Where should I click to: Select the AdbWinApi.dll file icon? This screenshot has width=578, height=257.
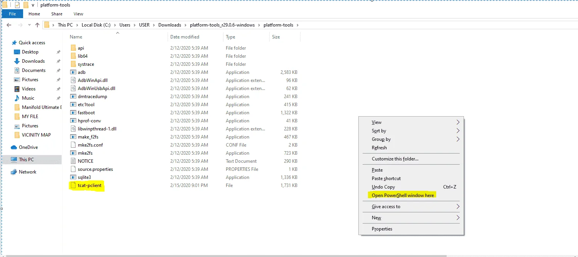(x=74, y=80)
